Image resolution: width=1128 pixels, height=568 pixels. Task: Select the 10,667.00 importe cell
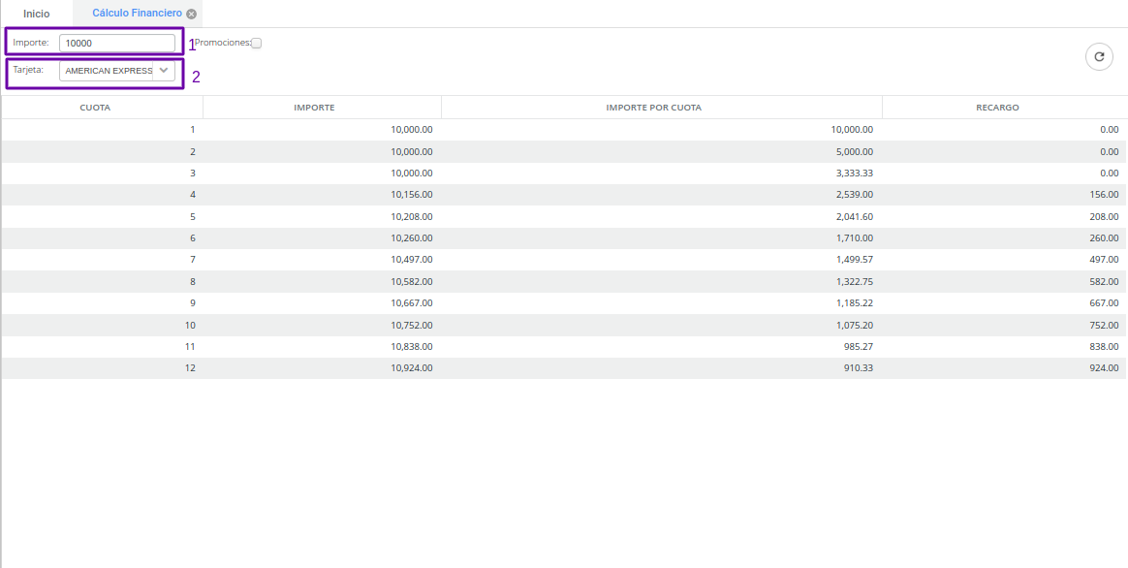click(323, 303)
